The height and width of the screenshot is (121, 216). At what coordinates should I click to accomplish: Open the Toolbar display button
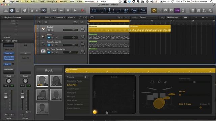[18, 10]
